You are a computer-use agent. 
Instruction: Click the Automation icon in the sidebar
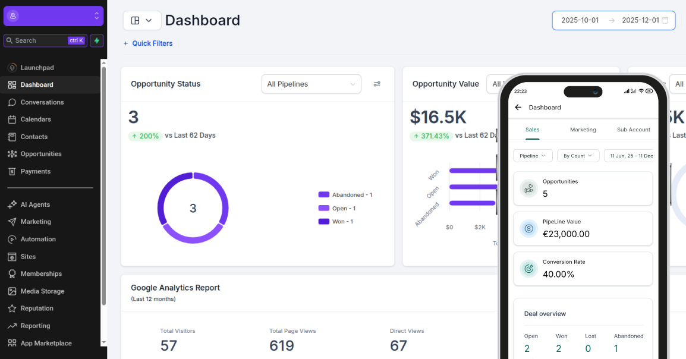(12, 239)
